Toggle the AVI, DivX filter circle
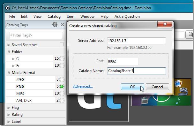 click(62, 101)
